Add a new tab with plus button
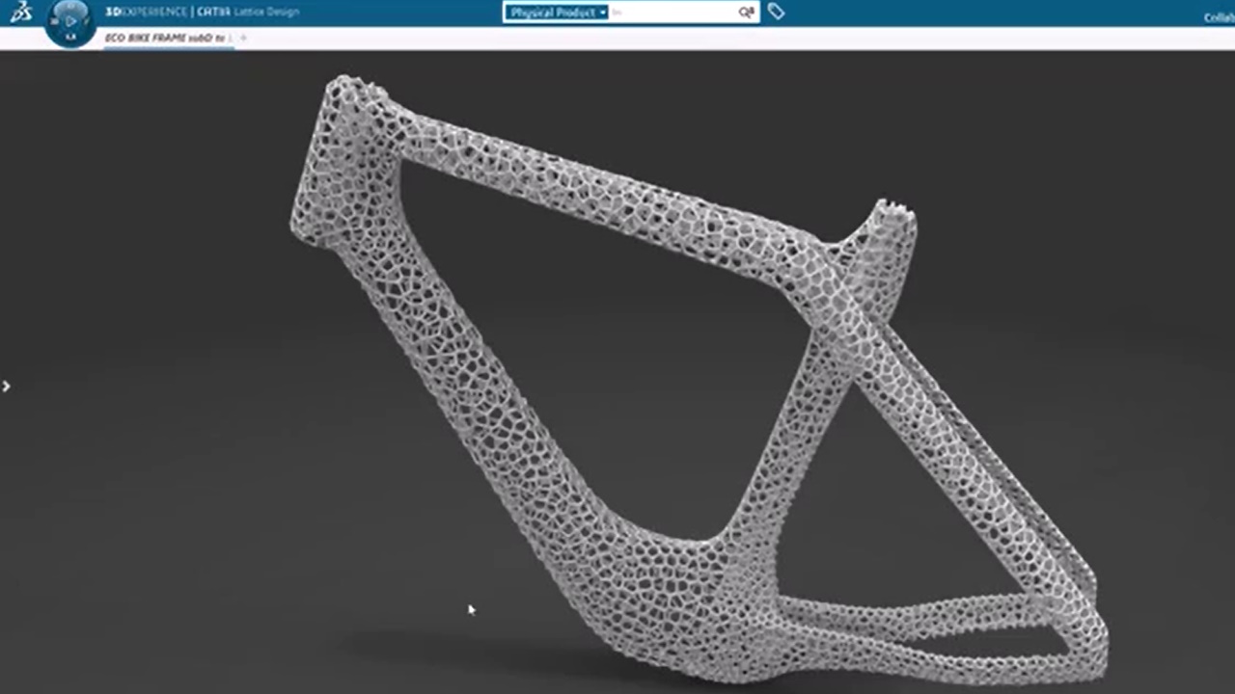Screen dimensions: 1235x694 tap(243, 38)
